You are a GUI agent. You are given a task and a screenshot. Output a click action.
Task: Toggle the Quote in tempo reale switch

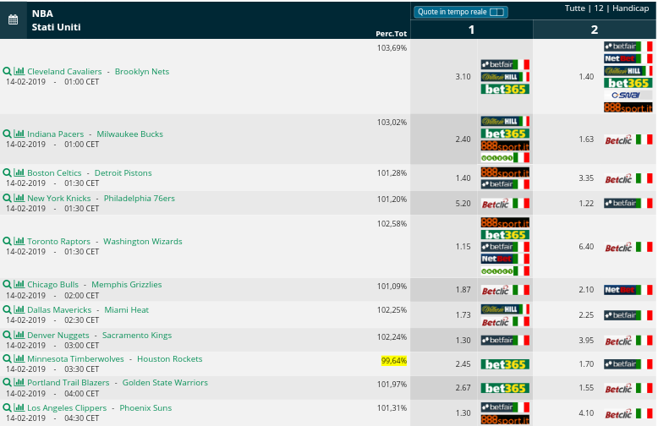(x=496, y=12)
